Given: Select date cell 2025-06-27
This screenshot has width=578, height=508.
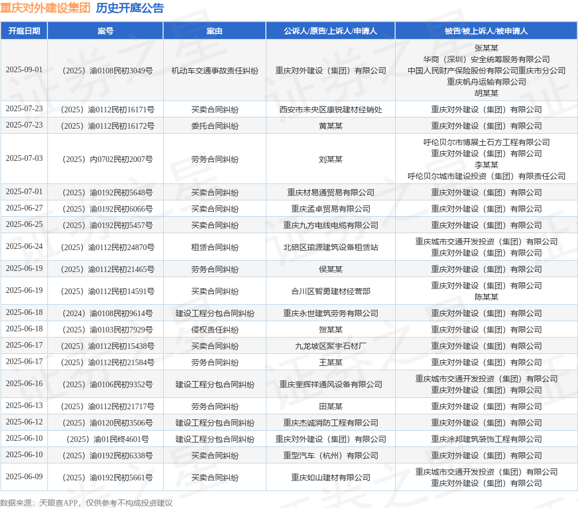Looking at the screenshot, I should pyautogui.click(x=24, y=208).
